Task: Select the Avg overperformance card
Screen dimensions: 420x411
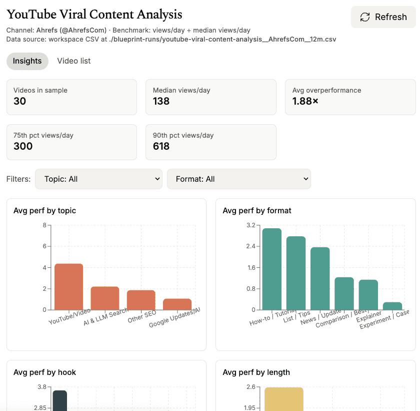Action: (x=350, y=97)
